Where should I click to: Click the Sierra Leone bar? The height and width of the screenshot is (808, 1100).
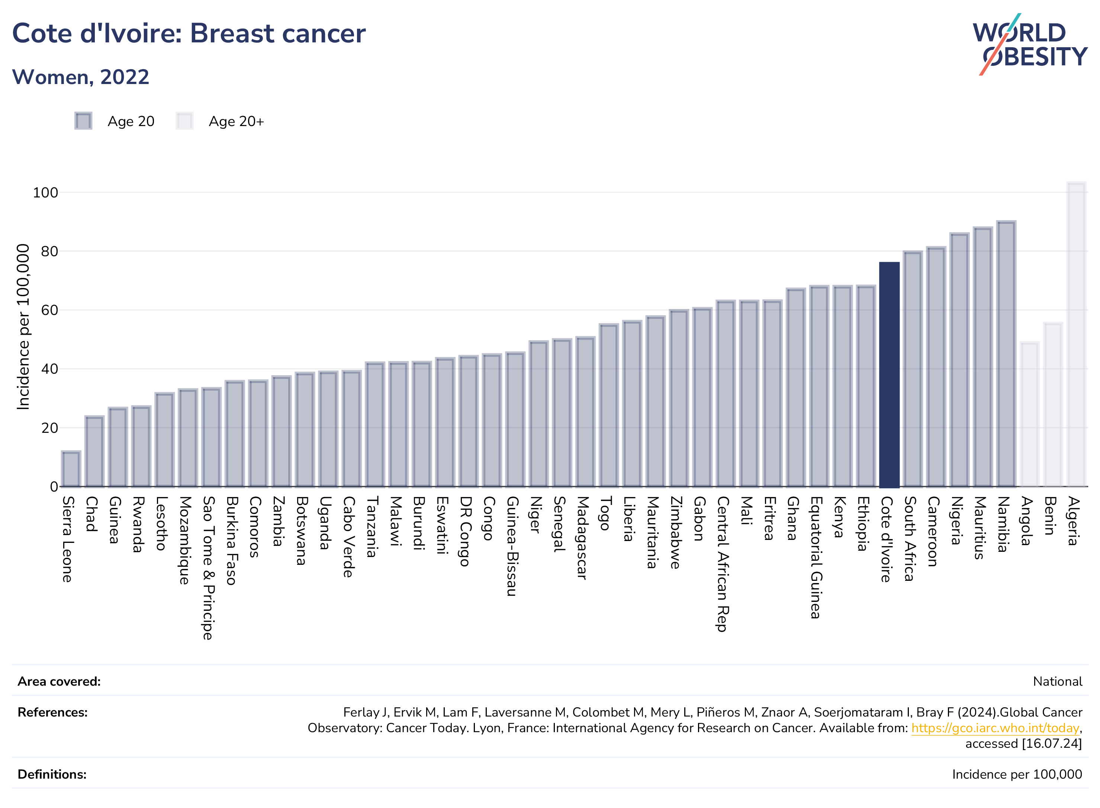(x=71, y=469)
